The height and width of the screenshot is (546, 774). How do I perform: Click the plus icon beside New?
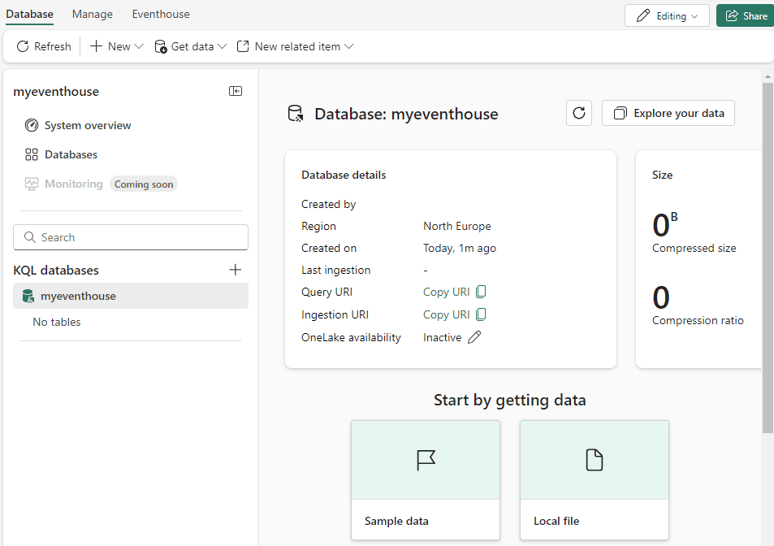click(96, 46)
